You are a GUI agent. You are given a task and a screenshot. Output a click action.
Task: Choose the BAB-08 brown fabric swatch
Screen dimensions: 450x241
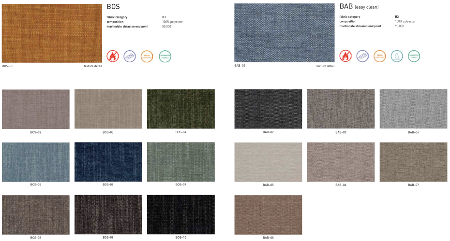[x=268, y=214]
